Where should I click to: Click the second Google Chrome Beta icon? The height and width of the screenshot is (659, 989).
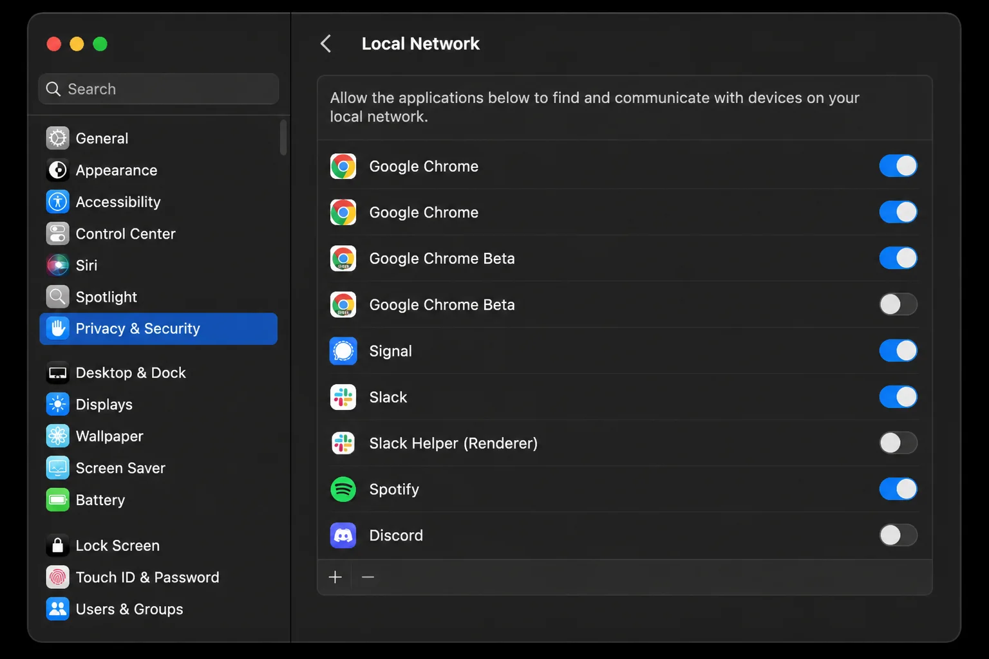click(x=343, y=305)
